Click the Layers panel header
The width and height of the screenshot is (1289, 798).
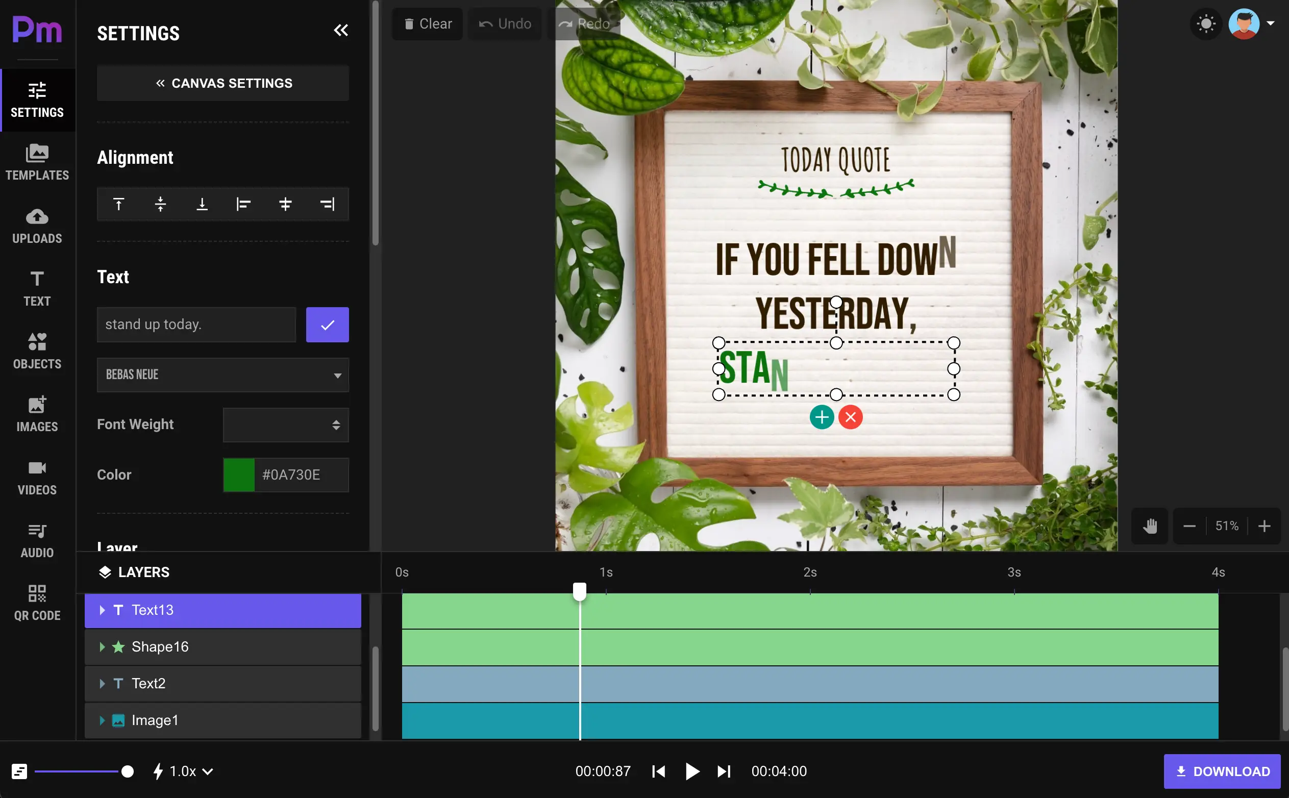point(134,572)
